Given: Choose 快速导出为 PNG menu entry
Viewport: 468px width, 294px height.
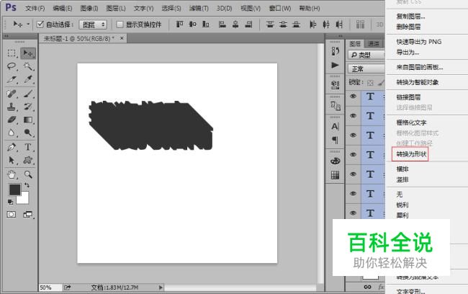Looking at the screenshot, I should coord(419,42).
